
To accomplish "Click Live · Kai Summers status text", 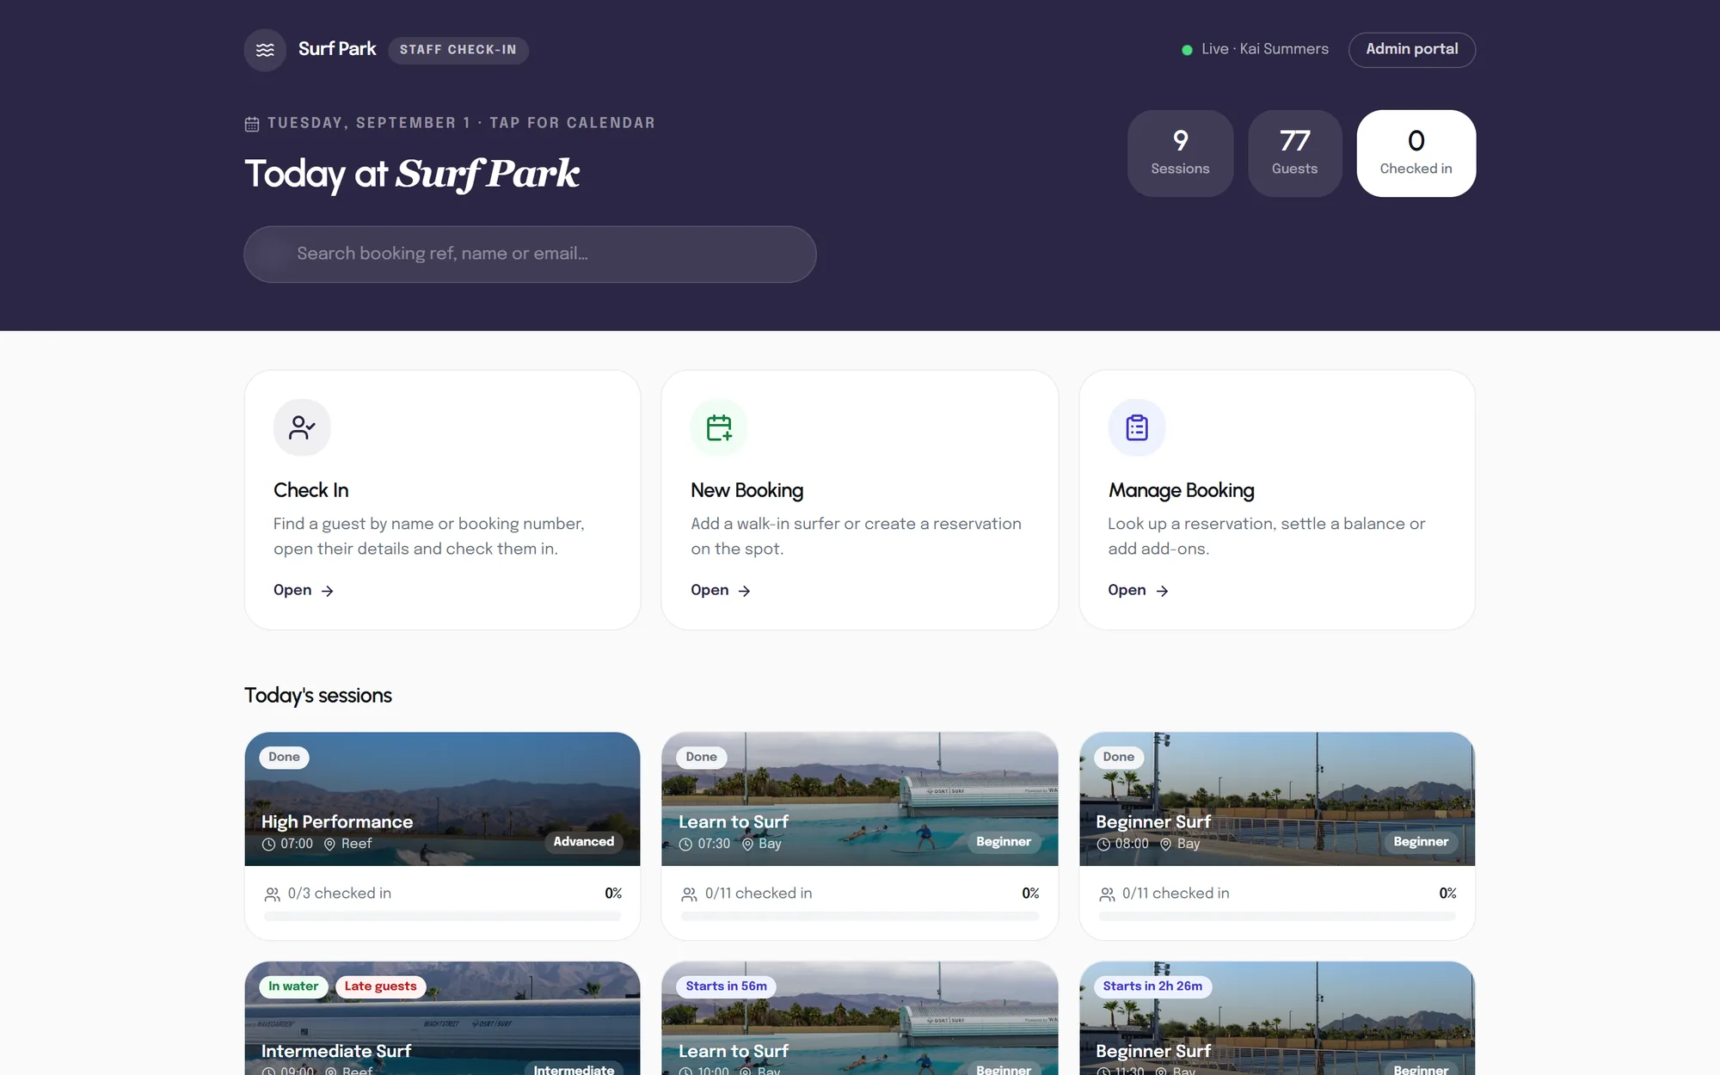I will pos(1265,49).
